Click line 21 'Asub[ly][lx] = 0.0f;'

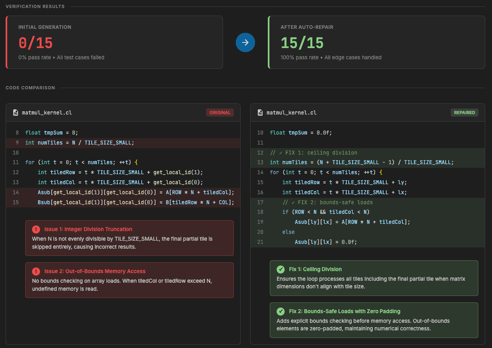pos(367,242)
